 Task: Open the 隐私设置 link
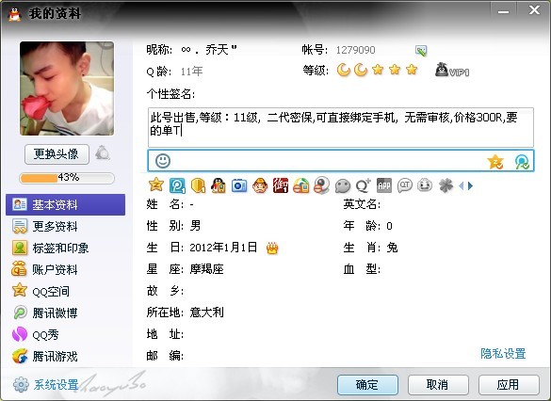point(503,354)
